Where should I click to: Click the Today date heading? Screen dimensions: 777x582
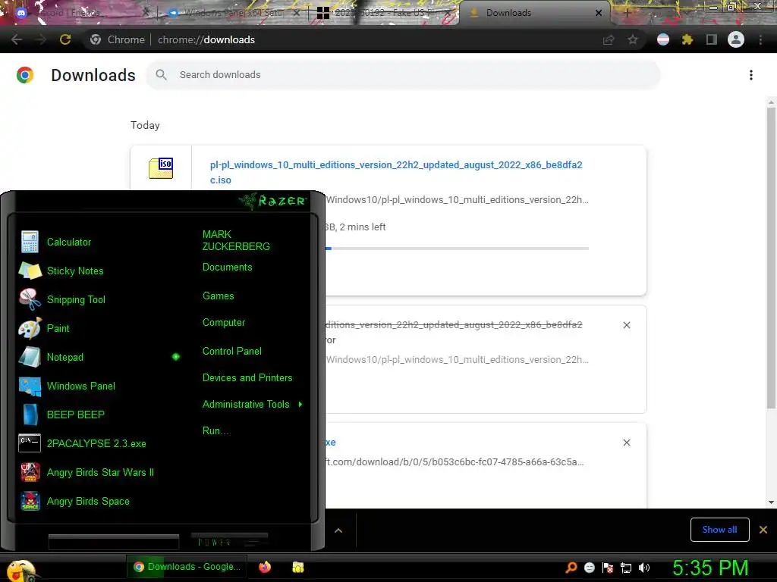coord(145,125)
